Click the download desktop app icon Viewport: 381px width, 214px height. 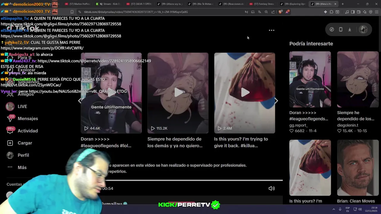(x=350, y=29)
